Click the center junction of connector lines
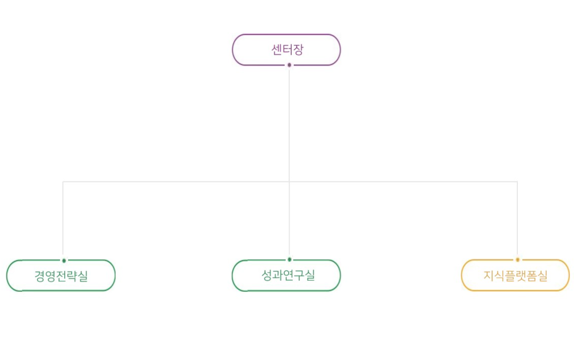Screen dimensions: 574x348 (x=289, y=181)
